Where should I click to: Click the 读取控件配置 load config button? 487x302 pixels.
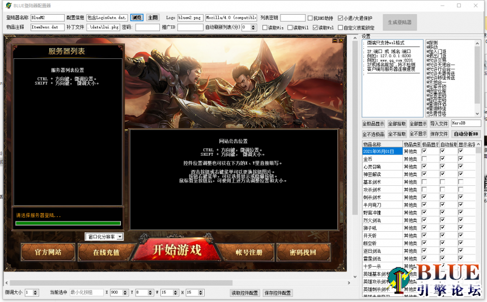click(245, 293)
